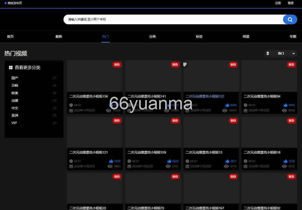The width and height of the screenshot is (302, 210).
Task: Click the chevron on the sort selector
Action: (x=293, y=53)
